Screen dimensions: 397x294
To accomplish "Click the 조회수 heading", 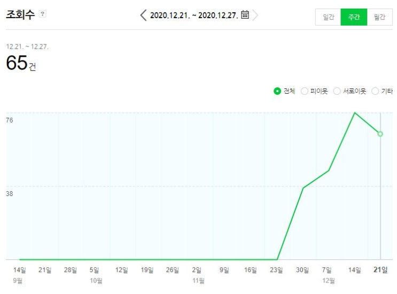I will 20,14.
